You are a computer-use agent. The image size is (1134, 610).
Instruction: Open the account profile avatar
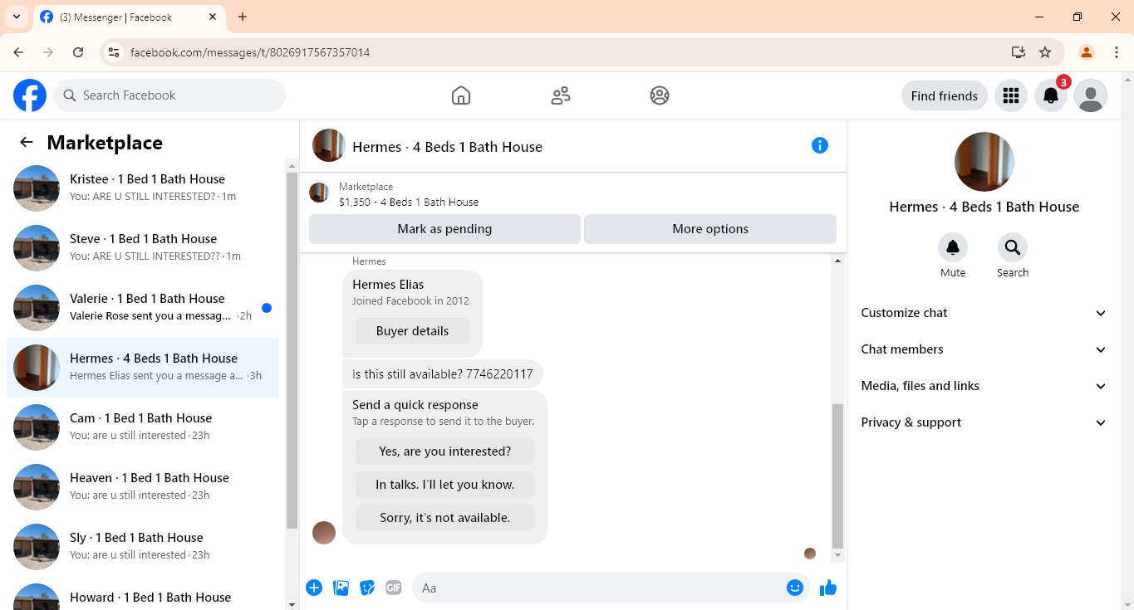click(1091, 95)
